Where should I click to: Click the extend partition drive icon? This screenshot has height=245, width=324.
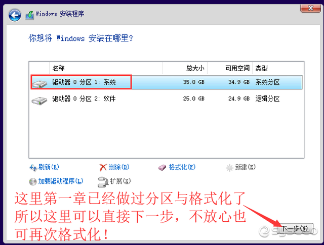(x=103, y=182)
